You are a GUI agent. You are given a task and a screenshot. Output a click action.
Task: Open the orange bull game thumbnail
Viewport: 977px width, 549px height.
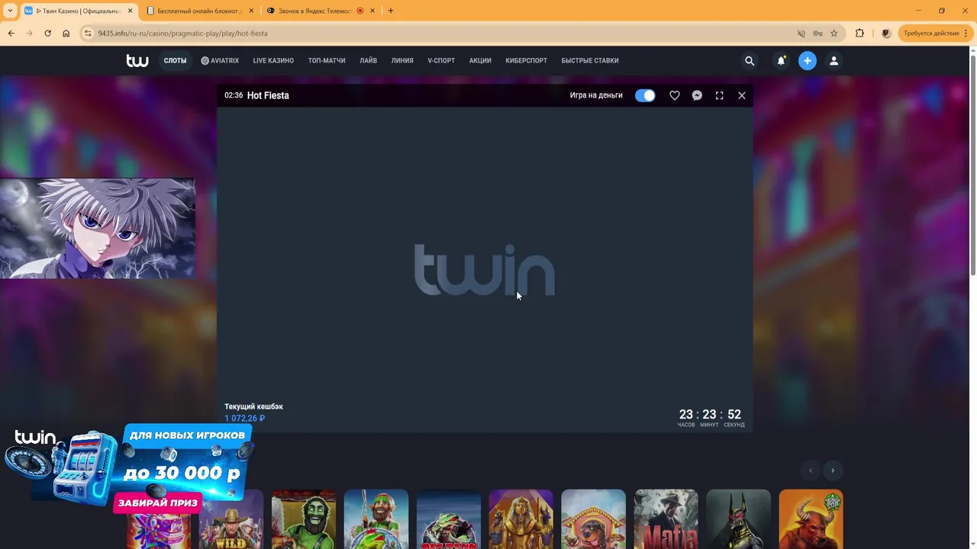[811, 519]
